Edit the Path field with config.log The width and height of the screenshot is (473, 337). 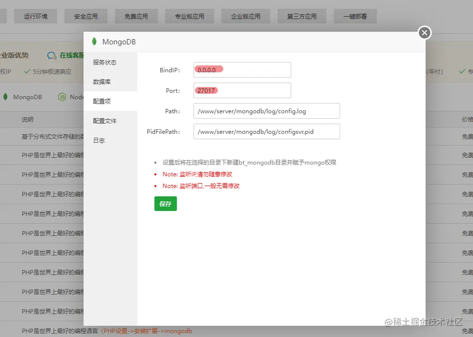(x=267, y=111)
